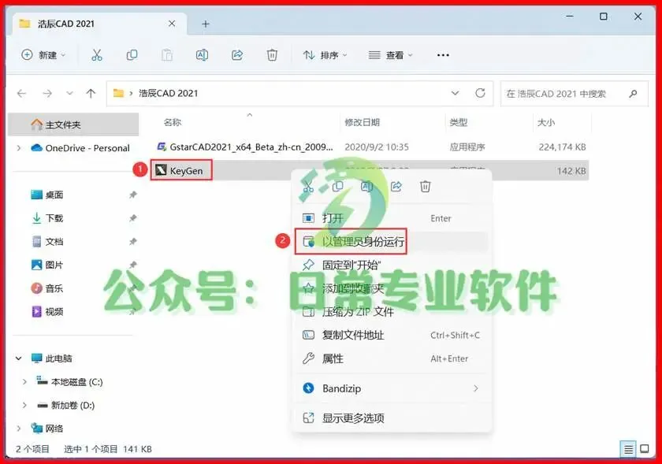Choose 显示更多选项 in the context menu

(392, 418)
